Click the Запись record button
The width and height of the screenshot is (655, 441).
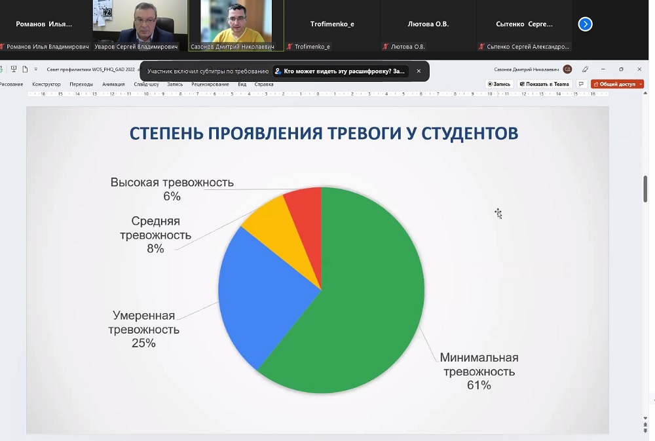click(499, 84)
